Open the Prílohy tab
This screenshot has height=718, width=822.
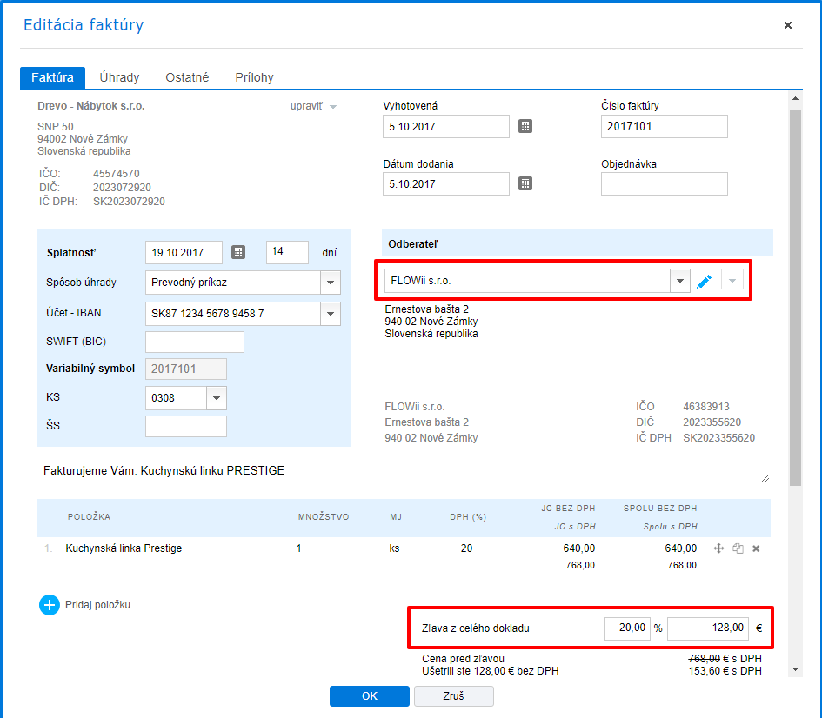coord(254,77)
